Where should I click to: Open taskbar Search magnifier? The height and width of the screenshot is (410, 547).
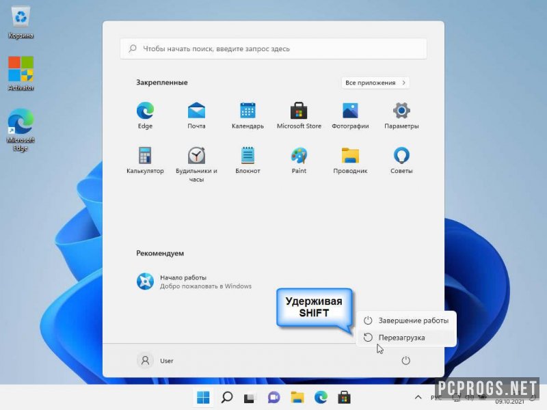click(227, 397)
